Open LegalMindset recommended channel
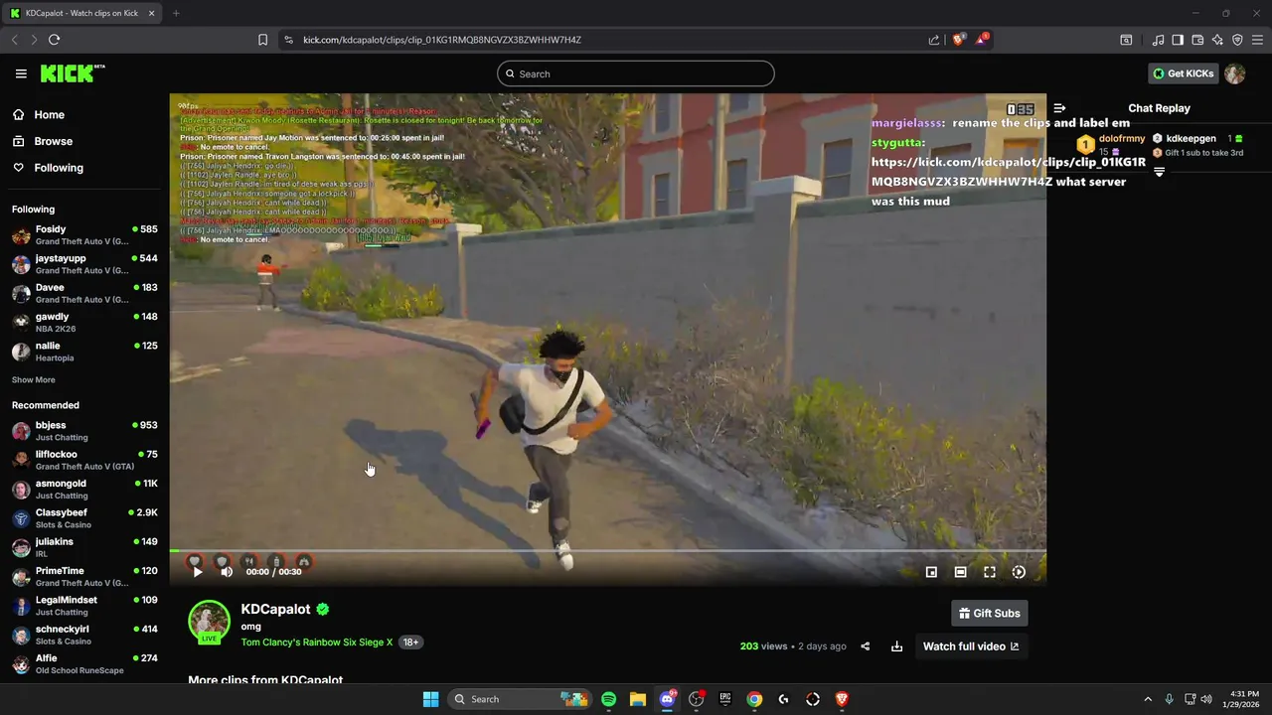 (x=84, y=606)
